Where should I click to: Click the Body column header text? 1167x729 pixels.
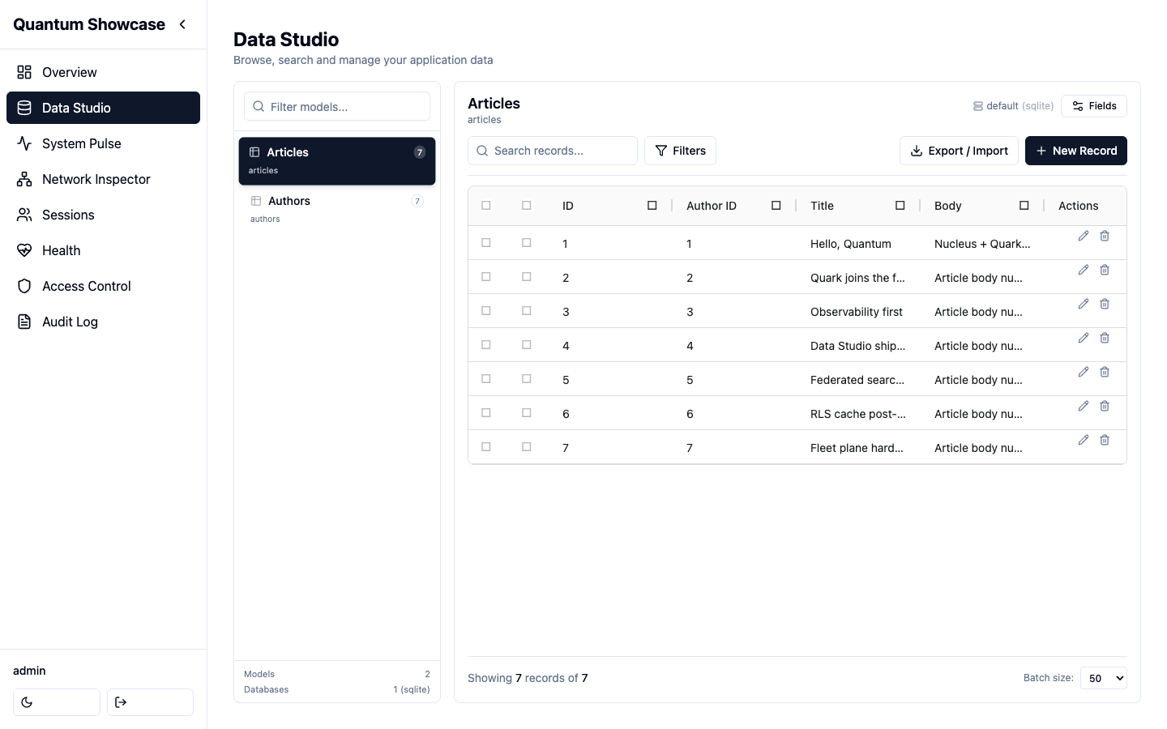[948, 206]
